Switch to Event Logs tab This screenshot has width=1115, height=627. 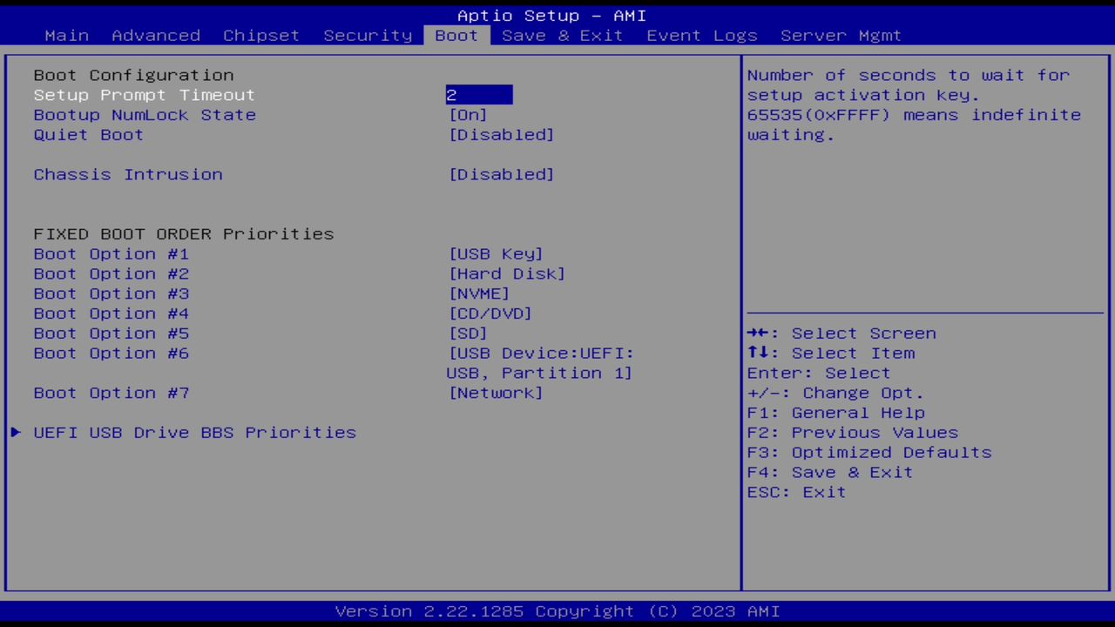(702, 36)
